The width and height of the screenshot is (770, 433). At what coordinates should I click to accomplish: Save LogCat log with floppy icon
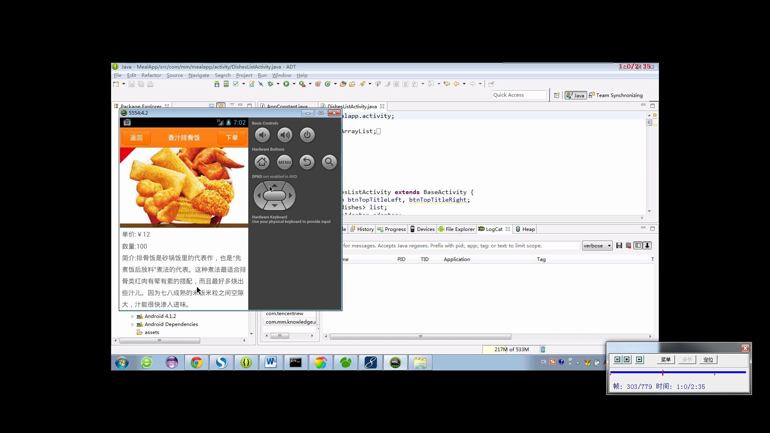[619, 245]
